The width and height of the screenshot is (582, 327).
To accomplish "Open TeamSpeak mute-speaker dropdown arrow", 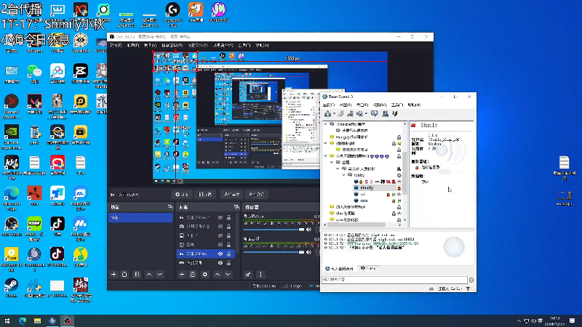I will click(366, 114).
